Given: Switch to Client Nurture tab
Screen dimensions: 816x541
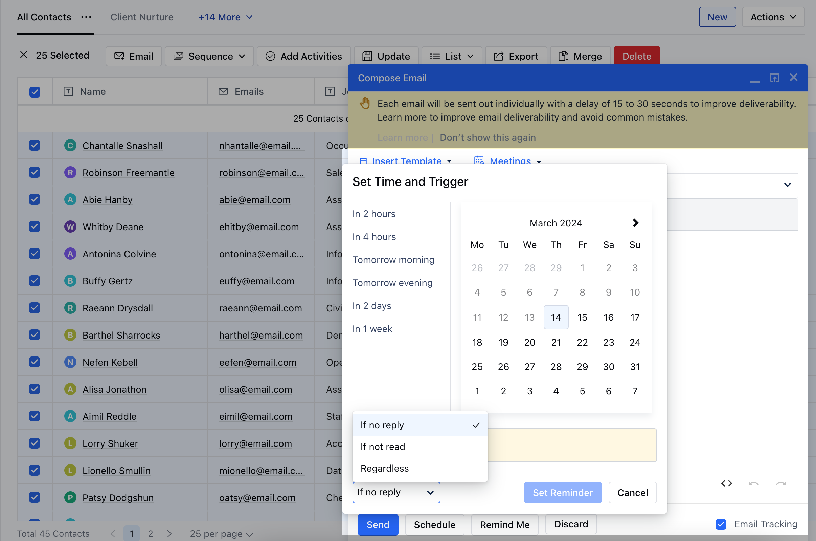Looking at the screenshot, I should [x=142, y=17].
